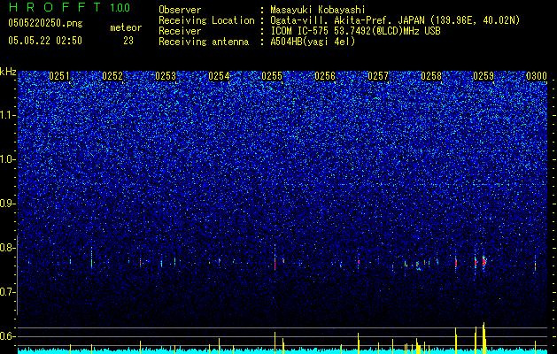Click the 0252 time marker
This screenshot has height=354, width=557.
coord(112,76)
